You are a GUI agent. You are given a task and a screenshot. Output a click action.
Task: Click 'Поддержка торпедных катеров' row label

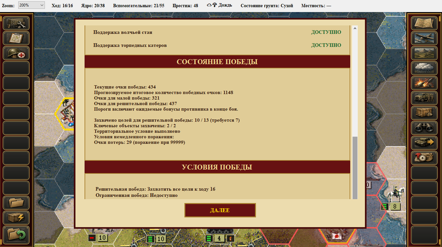tap(130, 45)
